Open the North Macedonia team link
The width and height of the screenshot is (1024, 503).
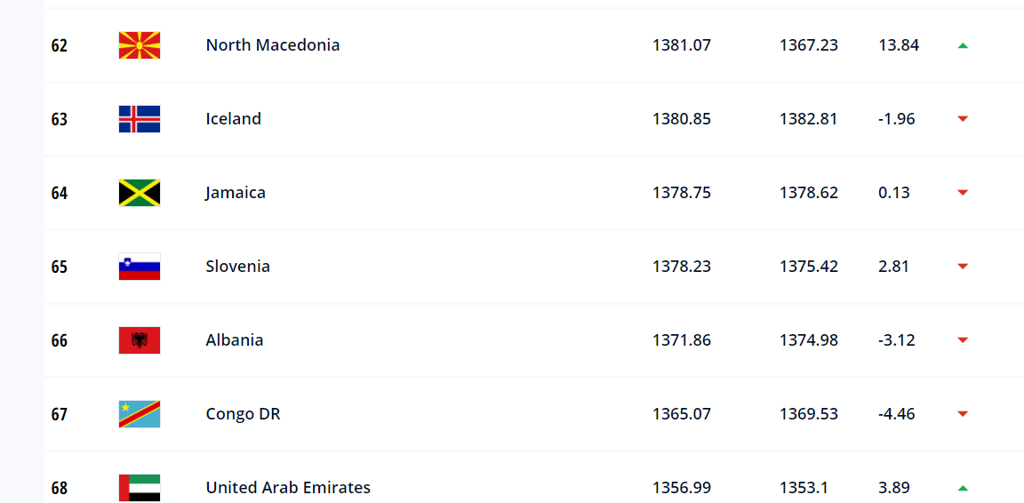tap(272, 45)
